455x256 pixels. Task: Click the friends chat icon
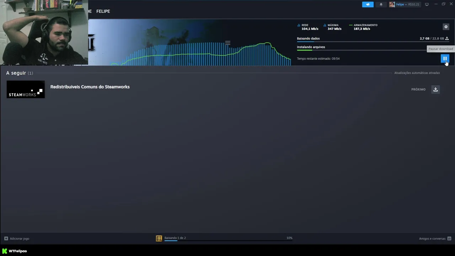[449, 239]
